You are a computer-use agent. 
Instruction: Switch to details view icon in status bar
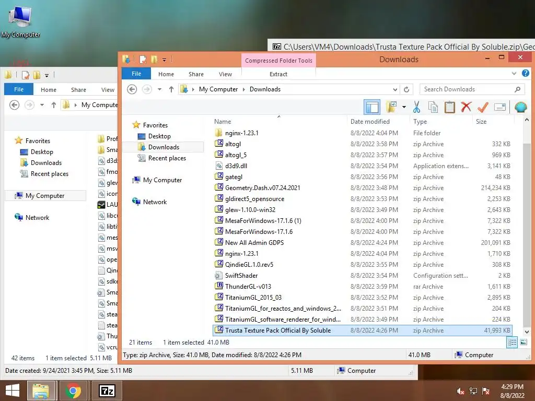[x=512, y=342]
